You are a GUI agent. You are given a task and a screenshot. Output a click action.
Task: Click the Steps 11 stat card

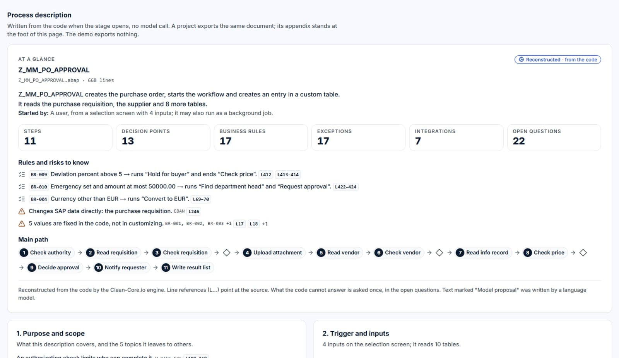[65, 137]
